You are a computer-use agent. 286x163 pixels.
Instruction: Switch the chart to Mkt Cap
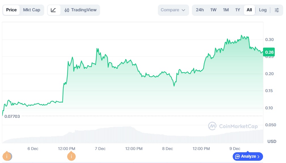pyautogui.click(x=32, y=10)
